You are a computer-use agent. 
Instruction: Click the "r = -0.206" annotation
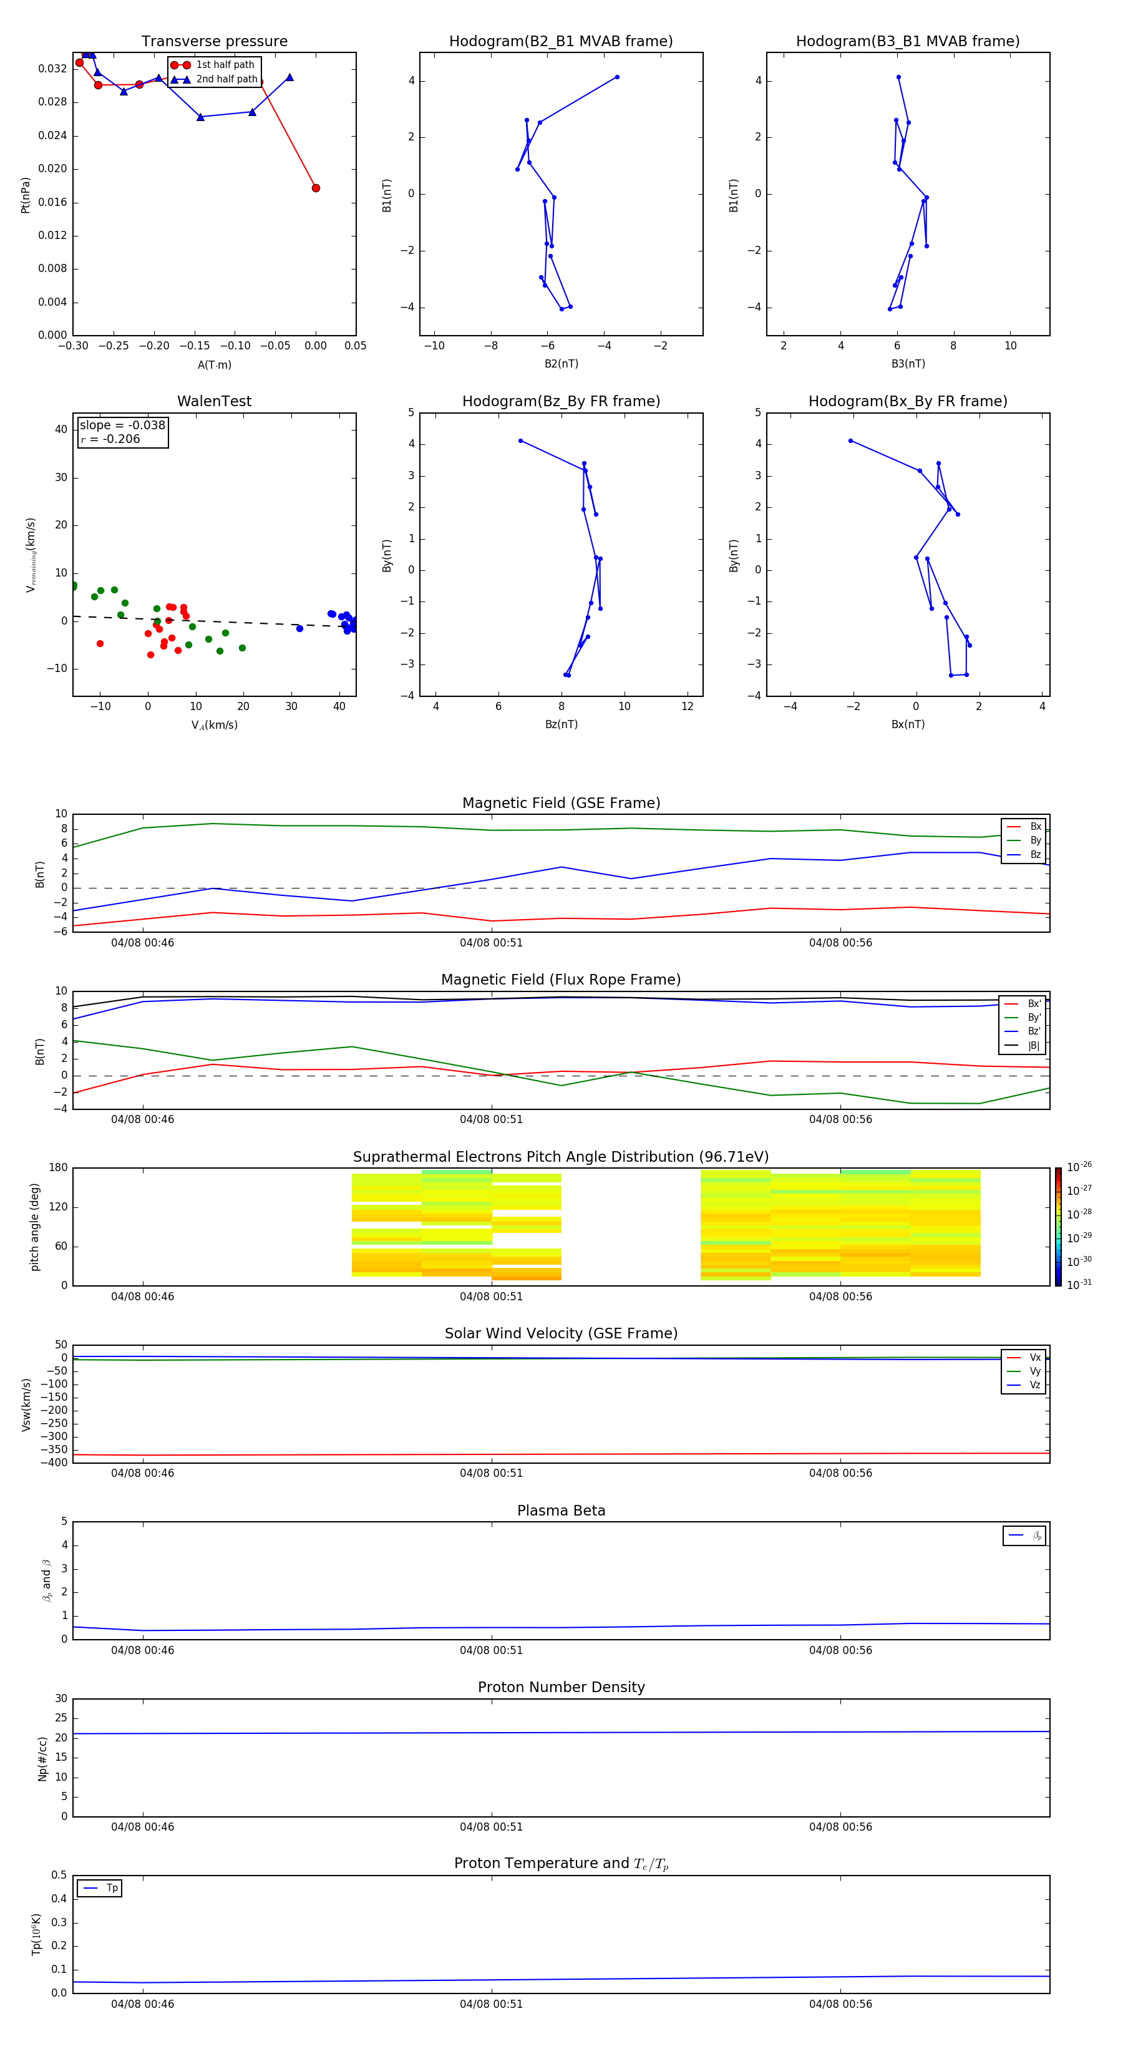point(110,439)
